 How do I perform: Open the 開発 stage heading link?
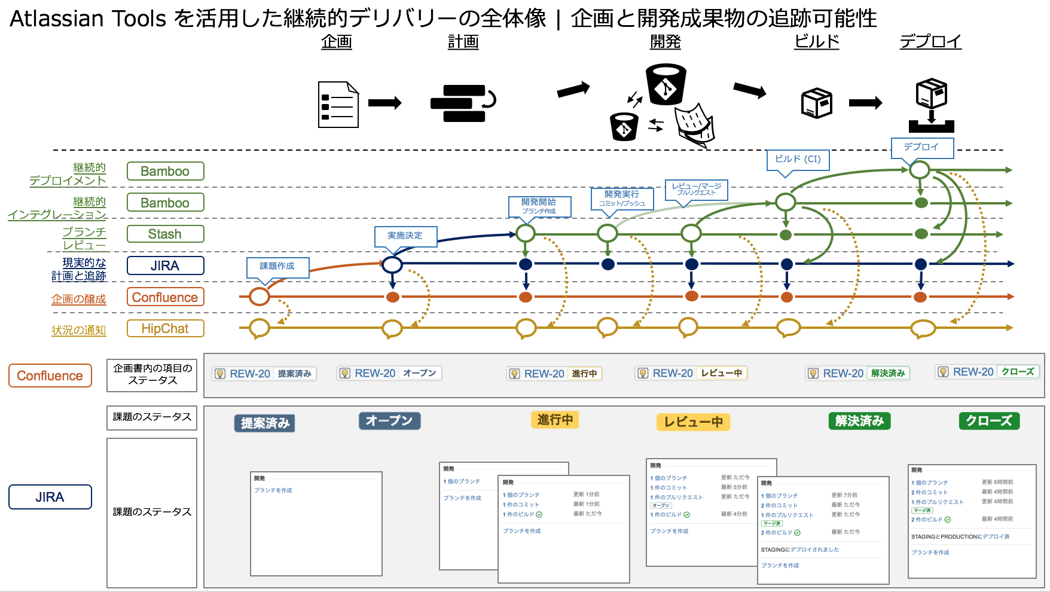666,42
